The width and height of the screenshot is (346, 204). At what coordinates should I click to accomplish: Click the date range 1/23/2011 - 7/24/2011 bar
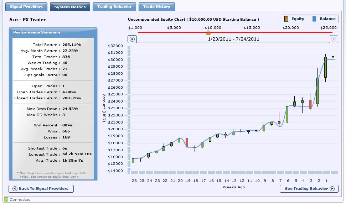tap(233, 39)
